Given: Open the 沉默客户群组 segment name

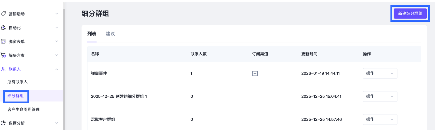Looking at the screenshot, I should (x=103, y=119).
